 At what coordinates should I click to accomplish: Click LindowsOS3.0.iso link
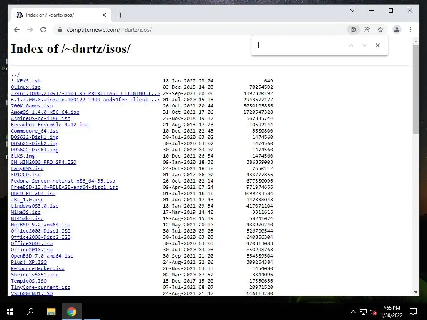pos(35,206)
